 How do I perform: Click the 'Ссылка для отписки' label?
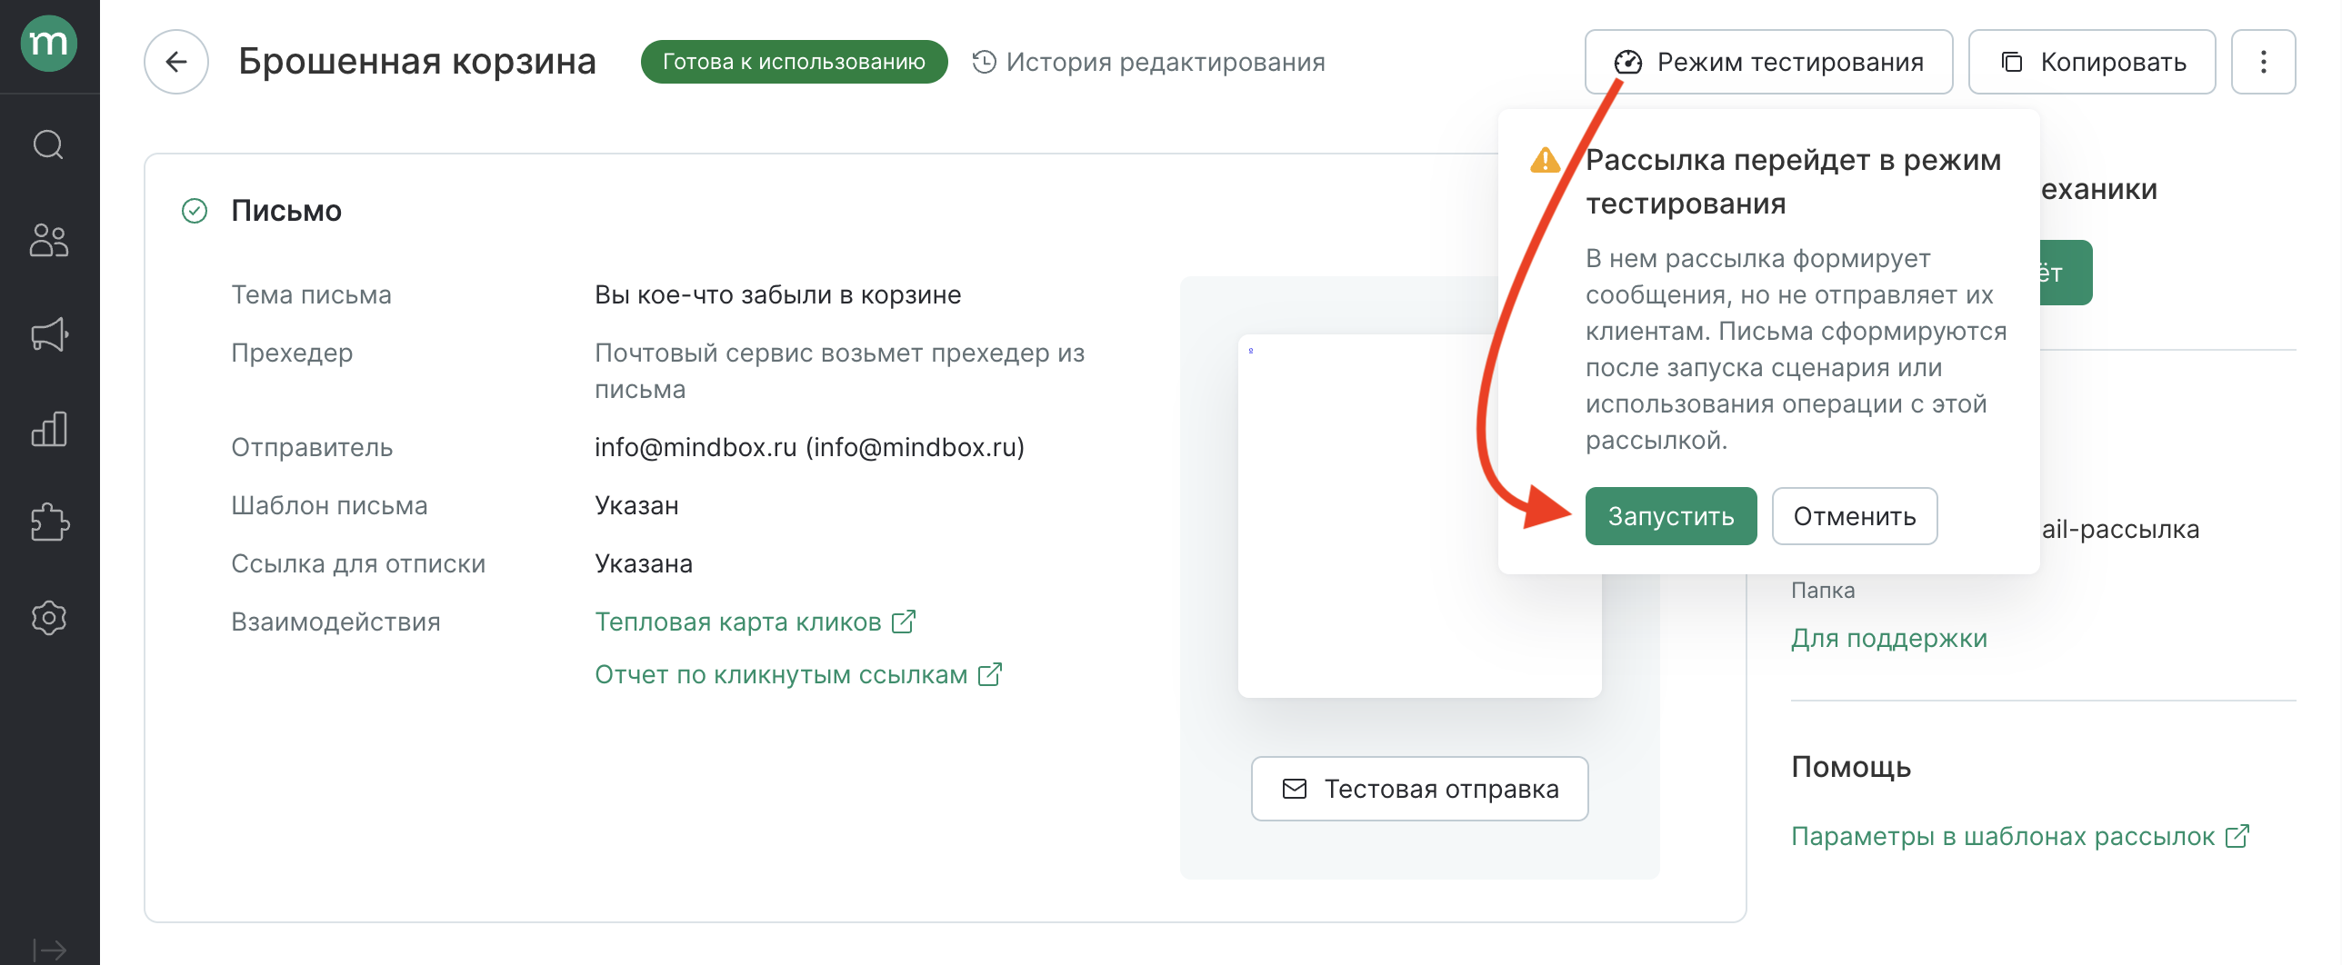tap(358, 563)
